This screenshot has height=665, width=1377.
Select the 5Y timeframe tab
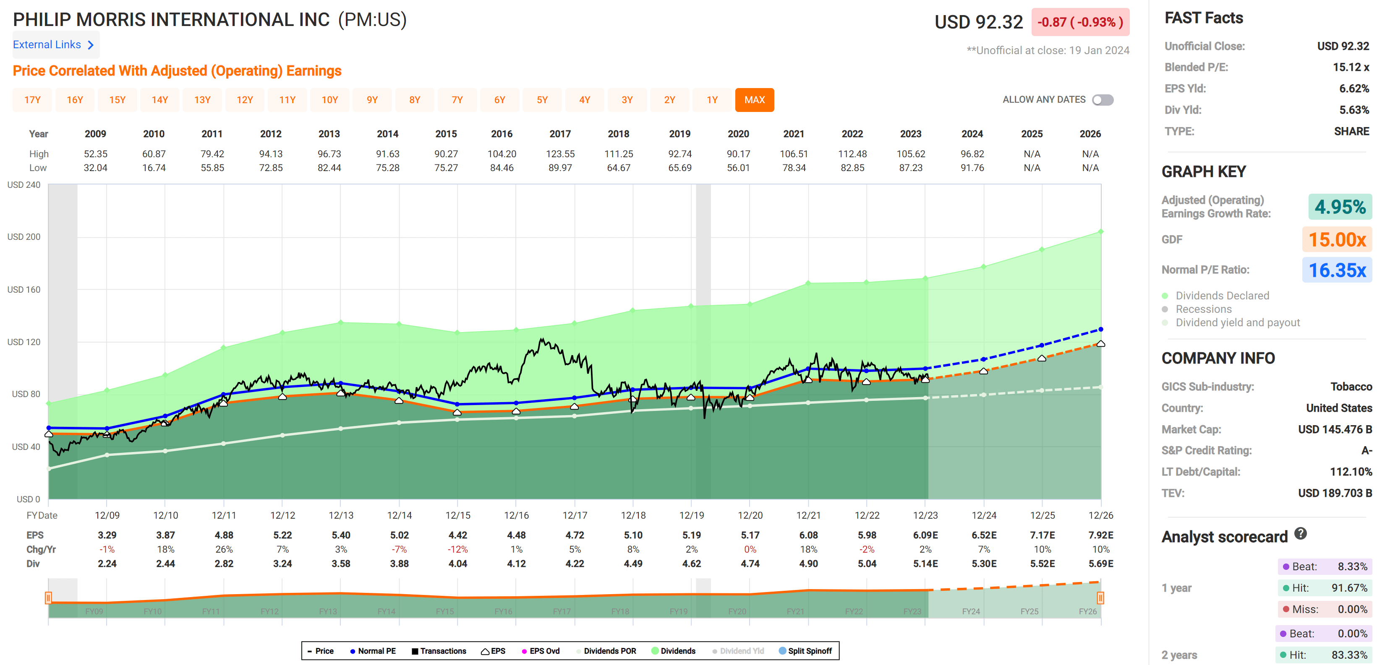point(542,100)
